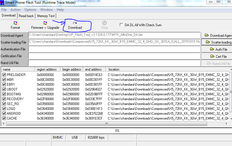Click the Download Agent path field
Viewport: 232px width, 146px height.
point(114,35)
